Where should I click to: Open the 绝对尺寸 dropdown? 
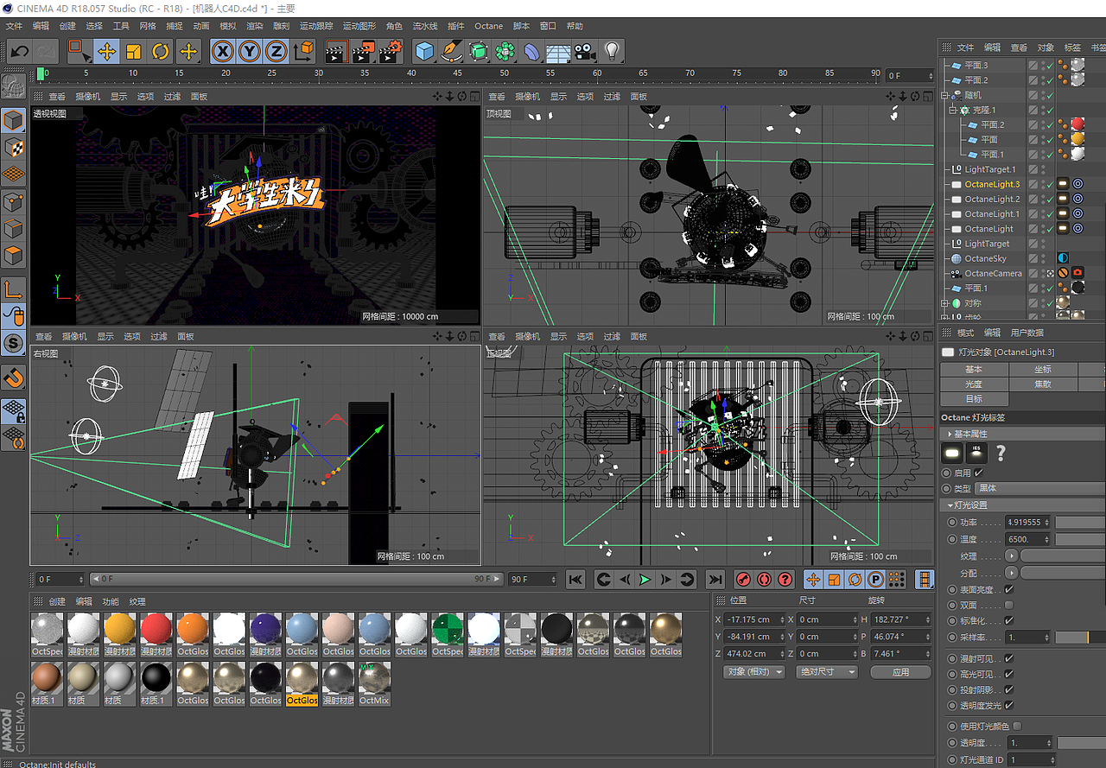click(x=826, y=671)
